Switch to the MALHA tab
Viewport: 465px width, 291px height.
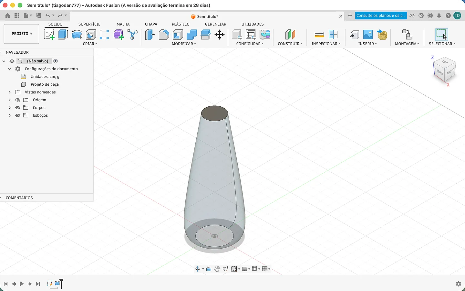[x=123, y=24]
